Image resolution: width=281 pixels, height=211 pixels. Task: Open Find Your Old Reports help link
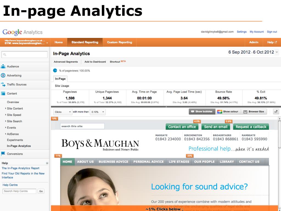point(23,176)
